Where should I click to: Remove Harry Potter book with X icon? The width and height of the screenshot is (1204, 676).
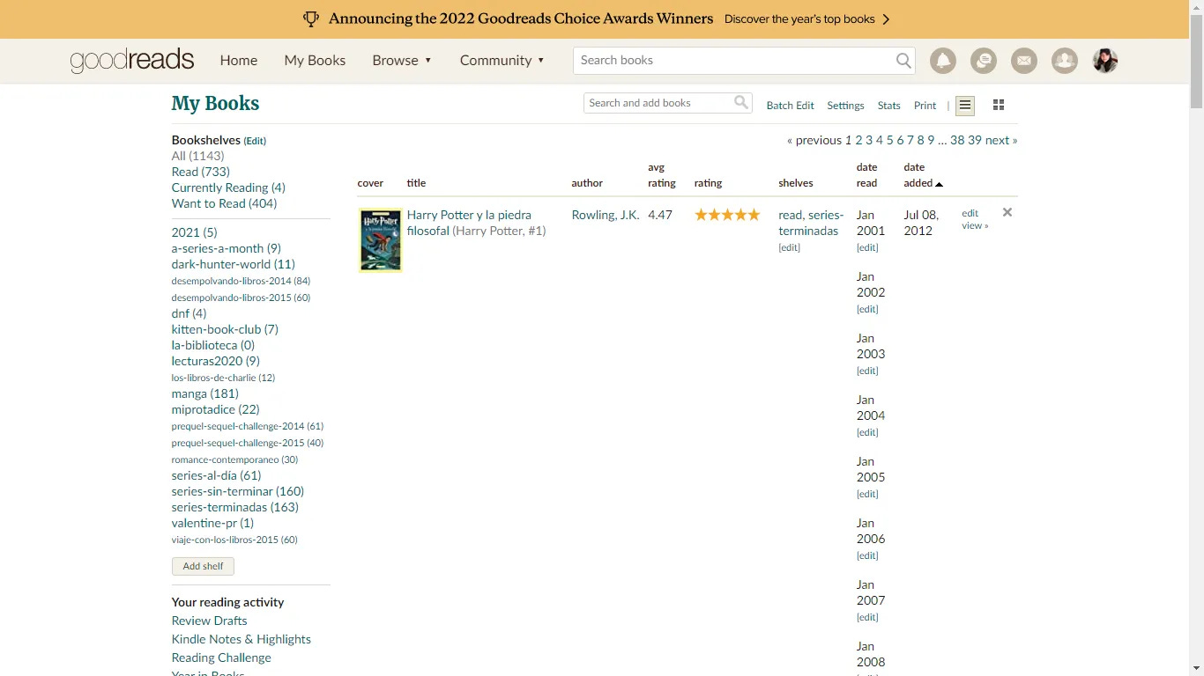click(1007, 212)
